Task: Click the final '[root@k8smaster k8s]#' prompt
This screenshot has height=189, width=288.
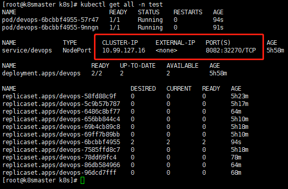Action: [x=40, y=180]
